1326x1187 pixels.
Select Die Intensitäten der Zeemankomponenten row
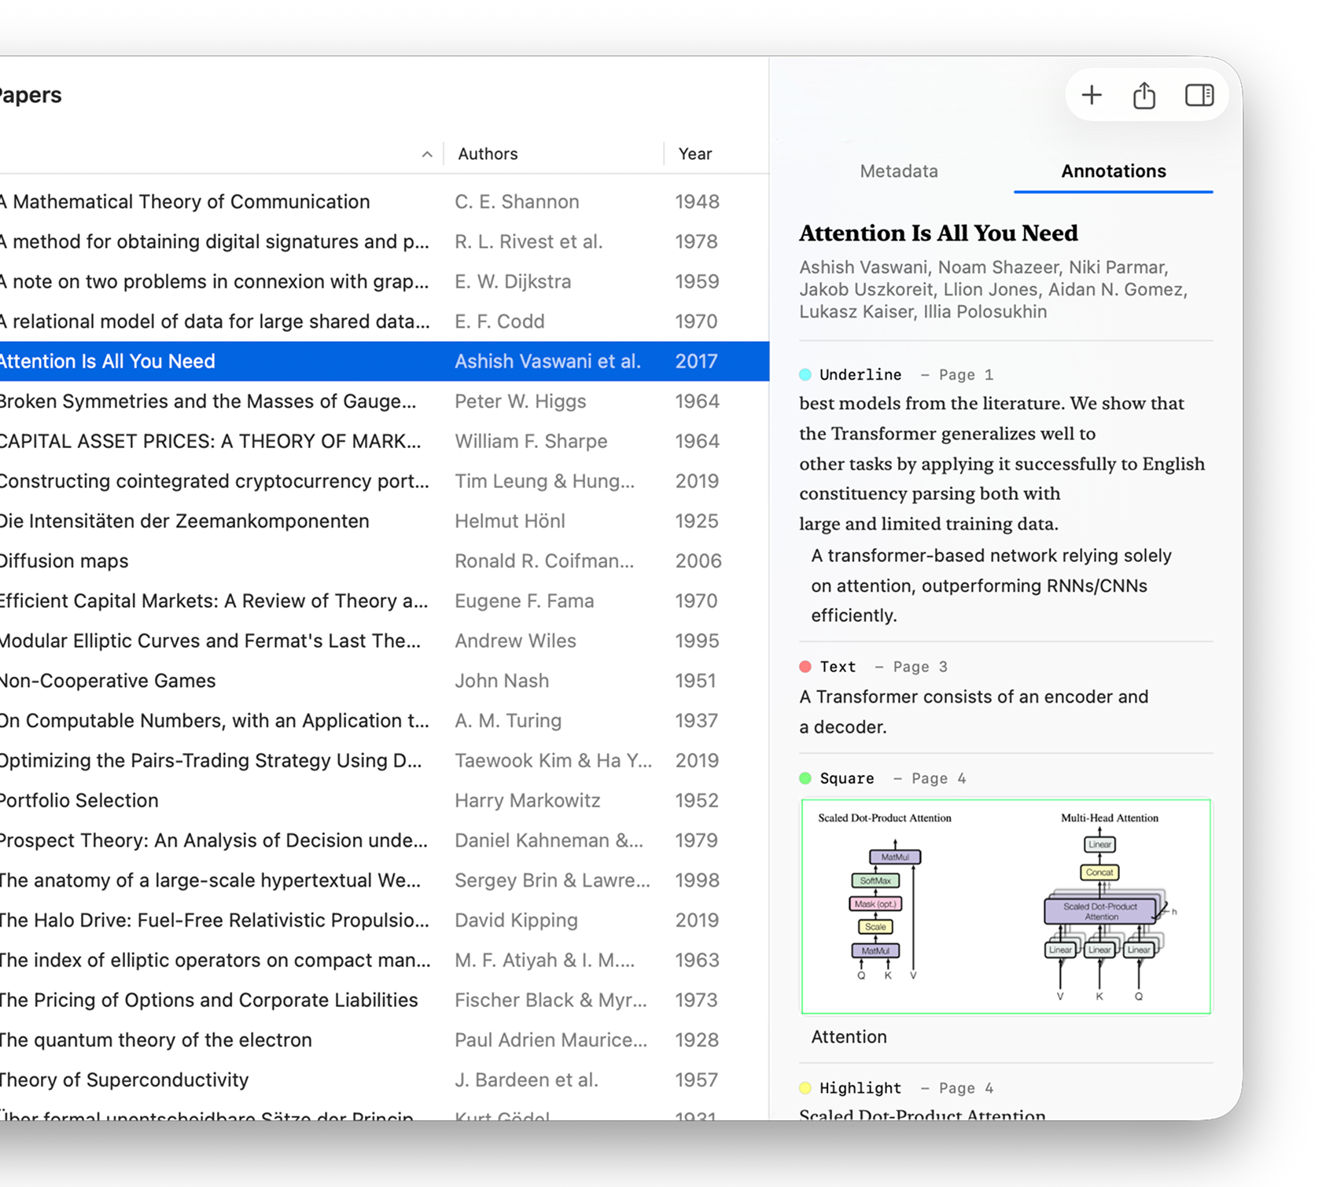click(384, 521)
